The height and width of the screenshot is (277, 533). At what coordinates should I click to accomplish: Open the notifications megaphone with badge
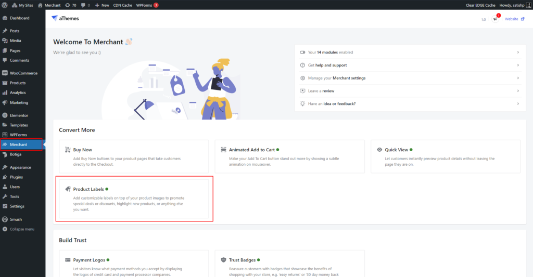(496, 19)
